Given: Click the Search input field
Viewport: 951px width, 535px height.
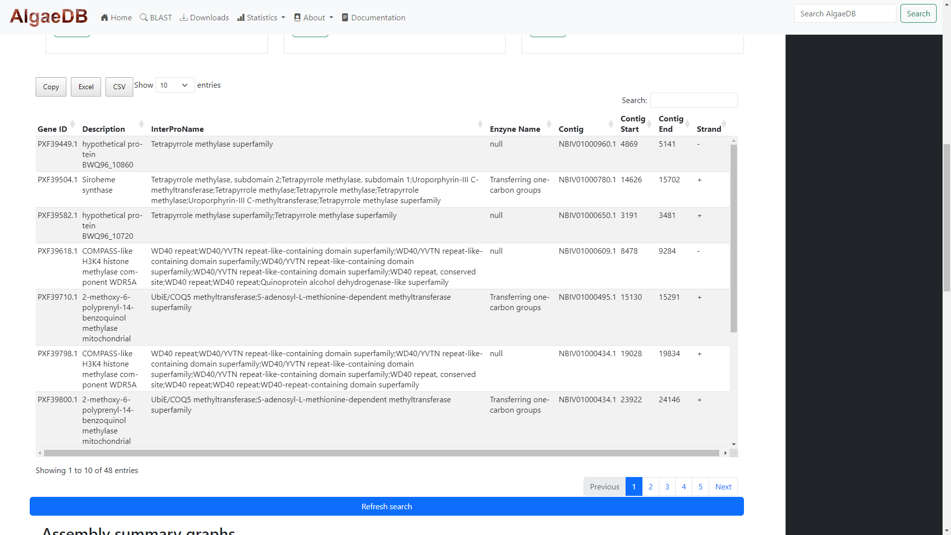Looking at the screenshot, I should click(x=694, y=100).
